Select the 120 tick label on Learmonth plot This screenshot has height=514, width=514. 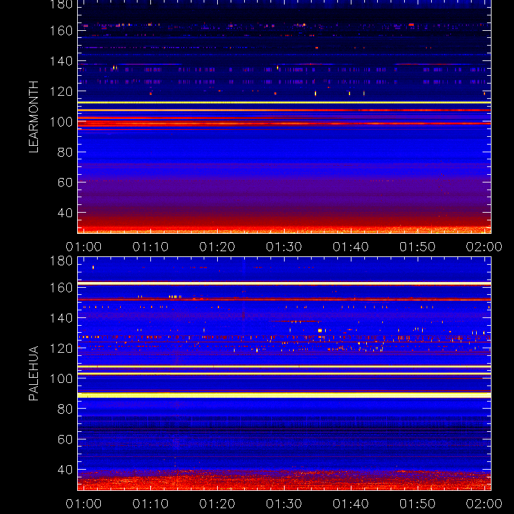click(x=61, y=91)
